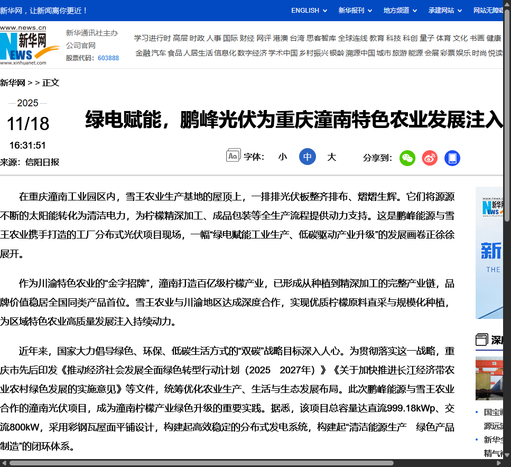Open the 国际 nav item
Image resolution: width=511 pixels, height=467 pixels.
[x=230, y=38]
